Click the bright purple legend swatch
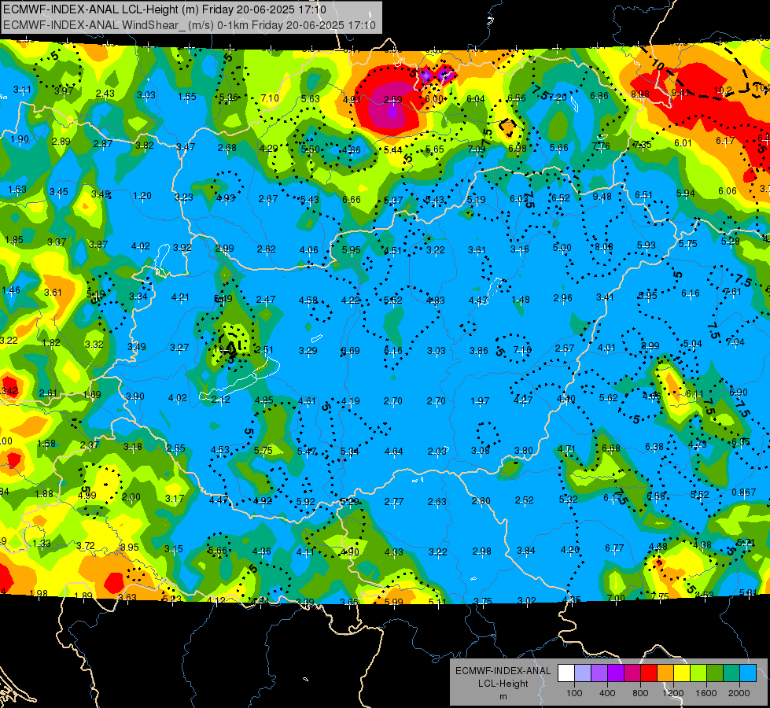Screen dimensions: 770x708 [616, 673]
